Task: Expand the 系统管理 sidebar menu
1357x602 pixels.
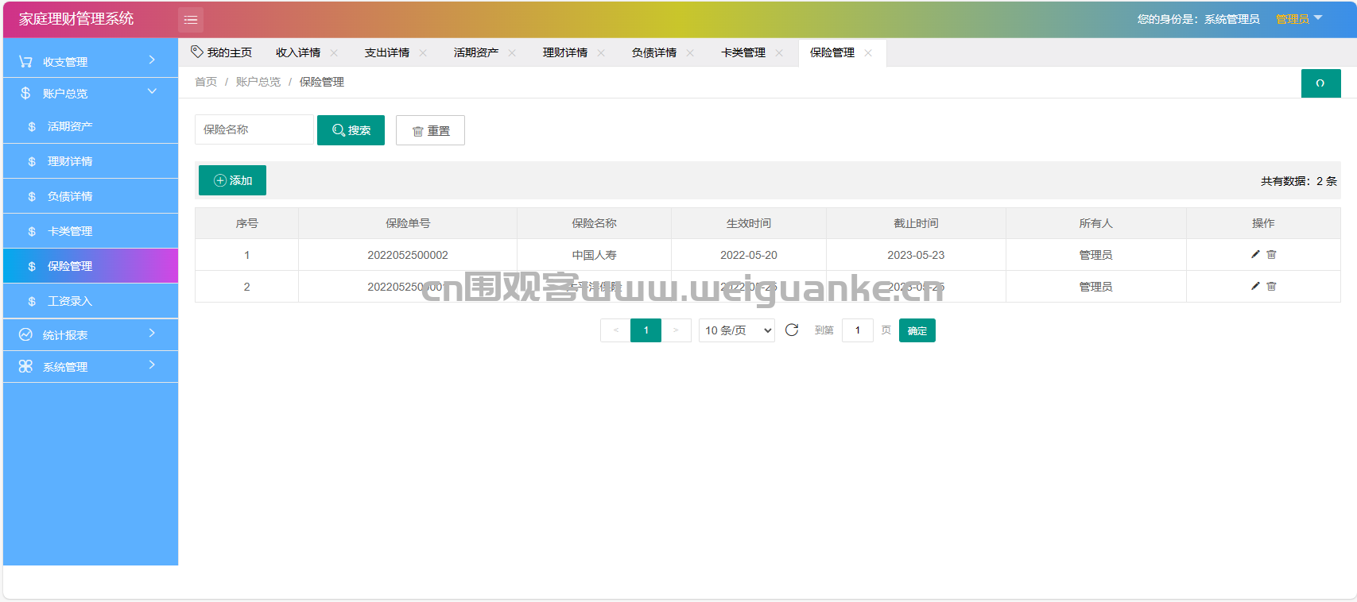Action: [91, 366]
